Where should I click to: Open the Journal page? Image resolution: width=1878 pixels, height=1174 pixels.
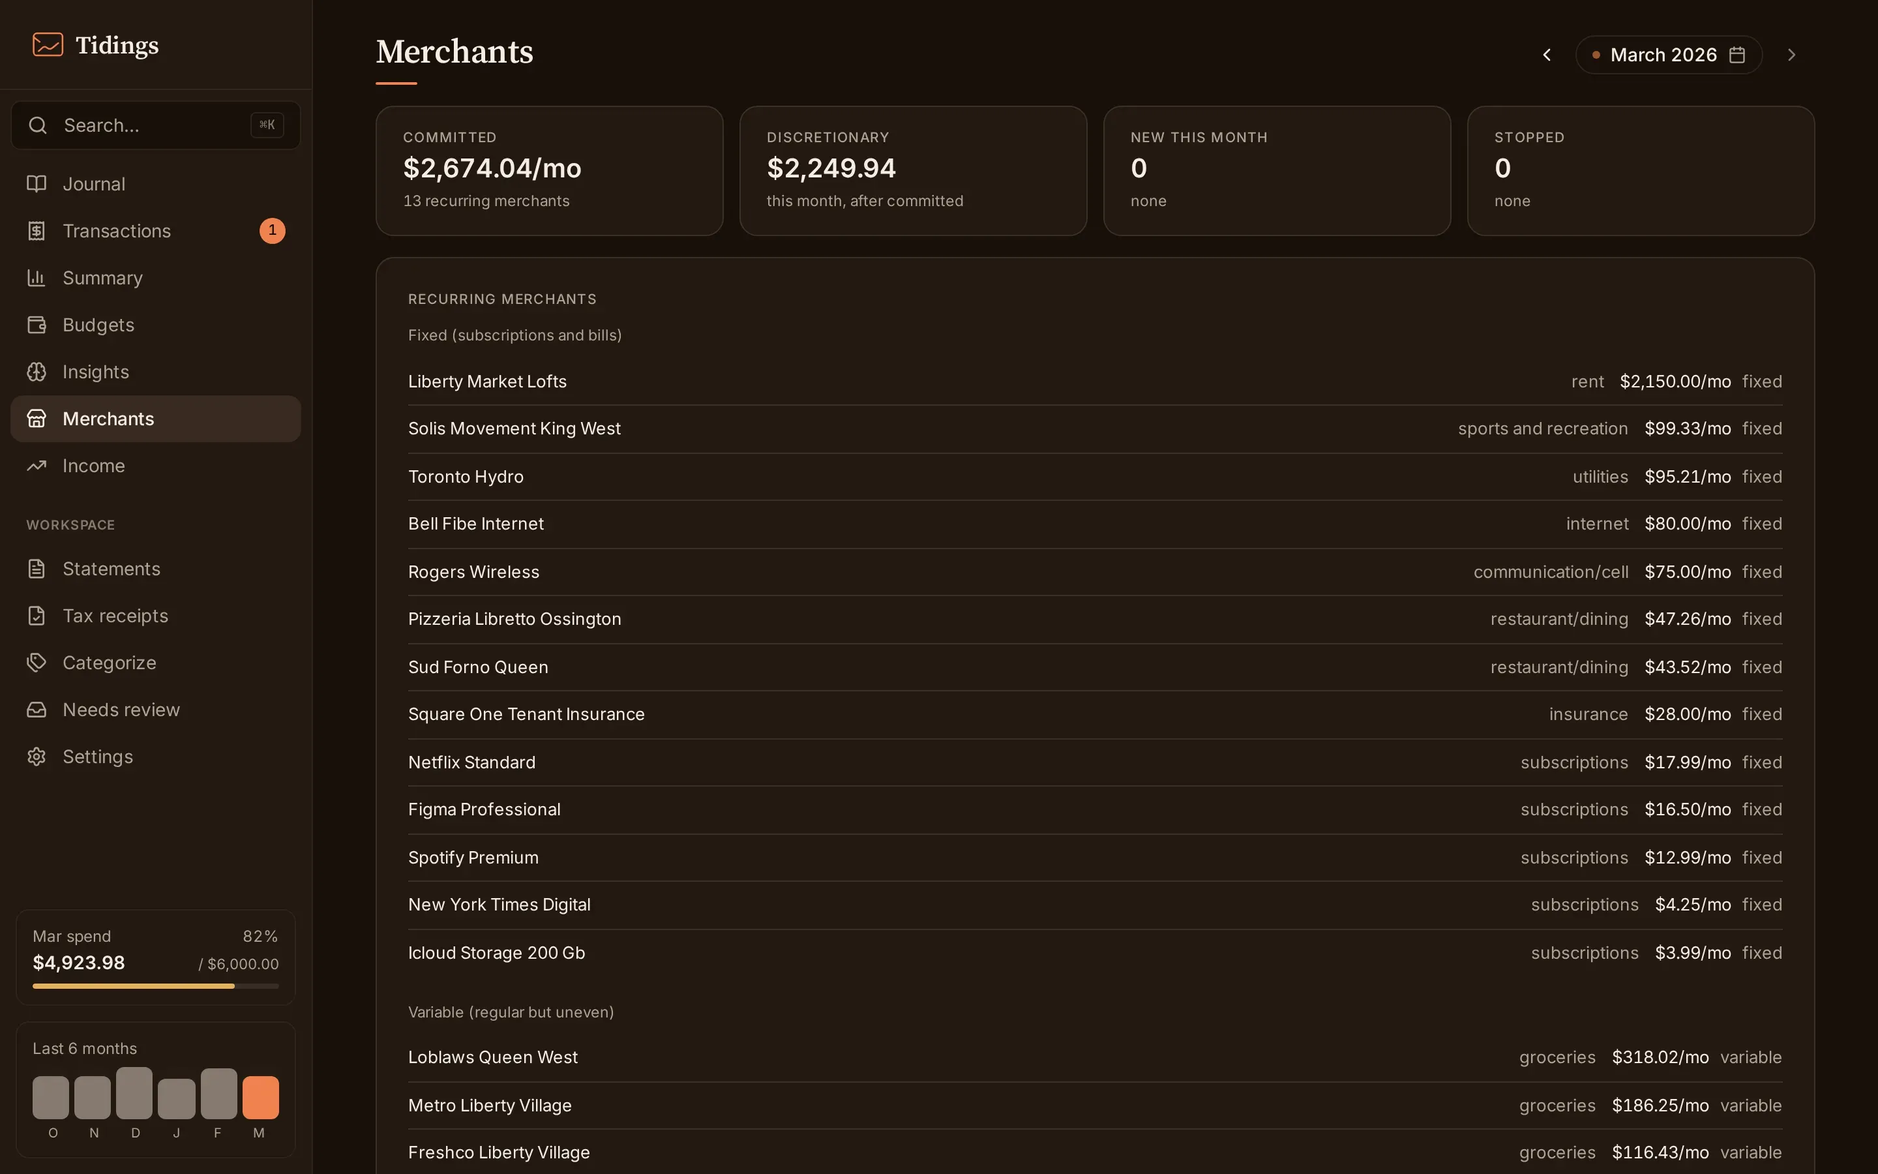[x=156, y=184]
